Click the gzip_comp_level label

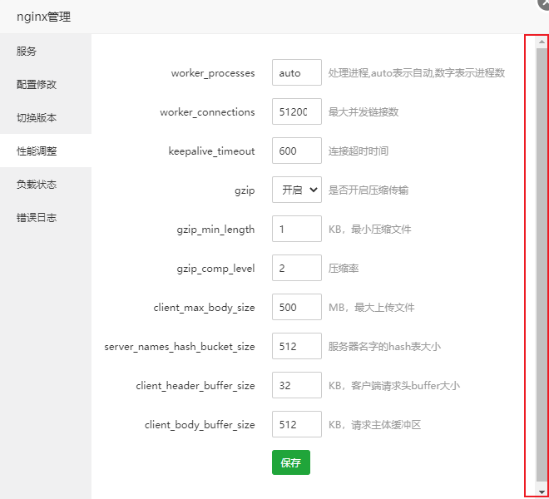tap(215, 269)
